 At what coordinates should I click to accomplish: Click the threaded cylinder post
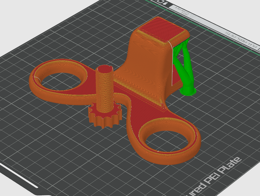pyautogui.click(x=105, y=89)
